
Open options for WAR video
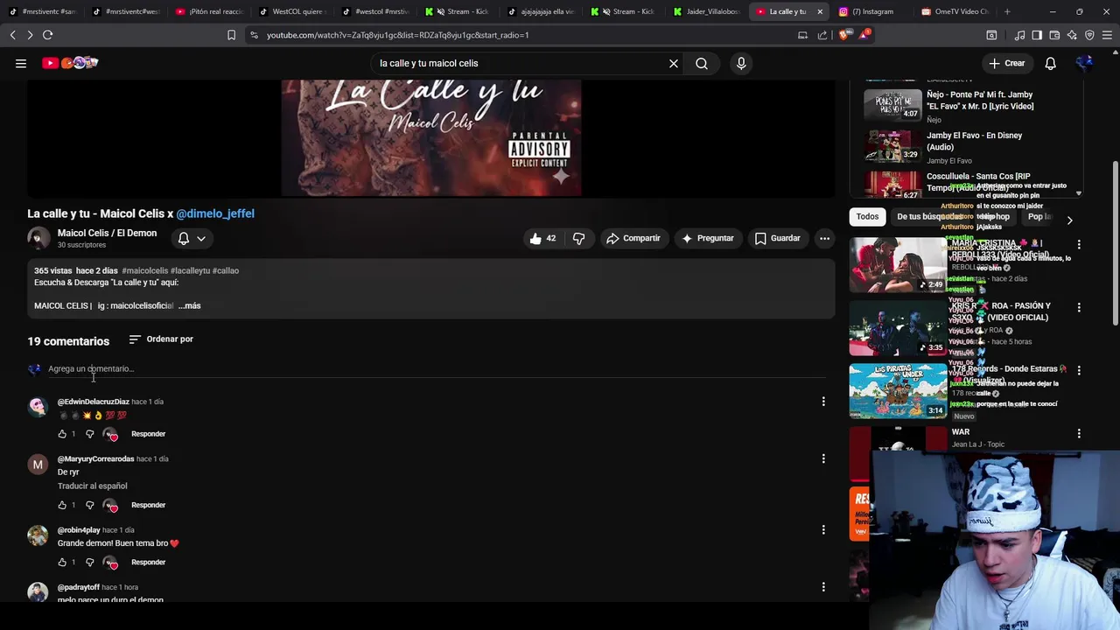[x=1079, y=434]
